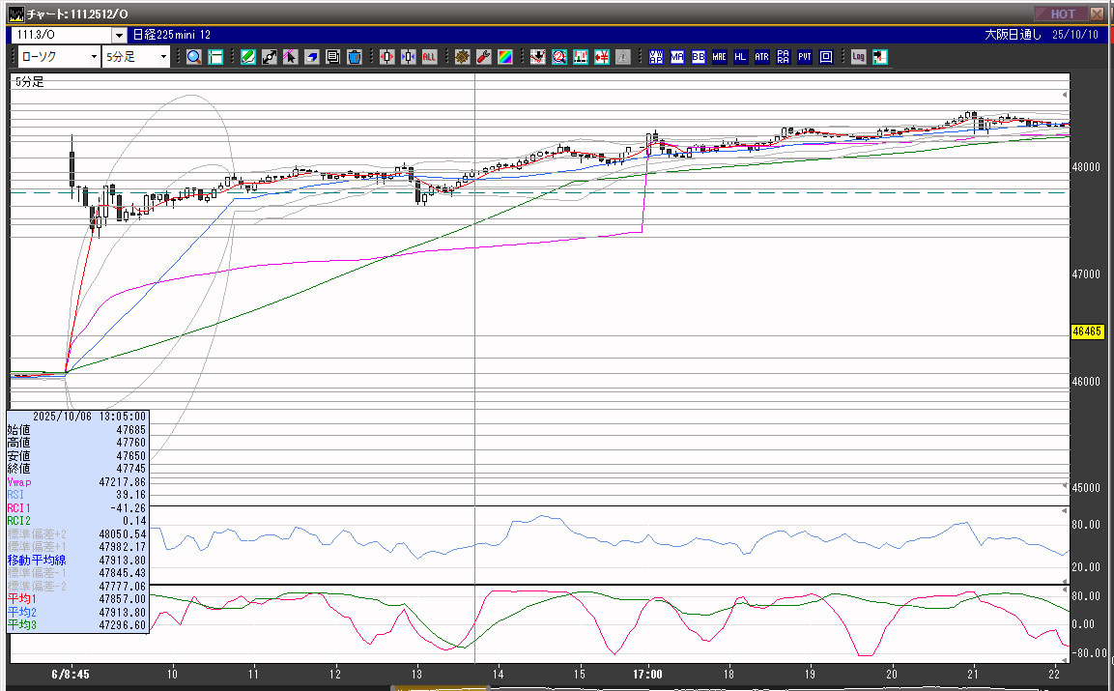Select the trash can delete icon
Screen dimensions: 1114x691
tap(354, 57)
